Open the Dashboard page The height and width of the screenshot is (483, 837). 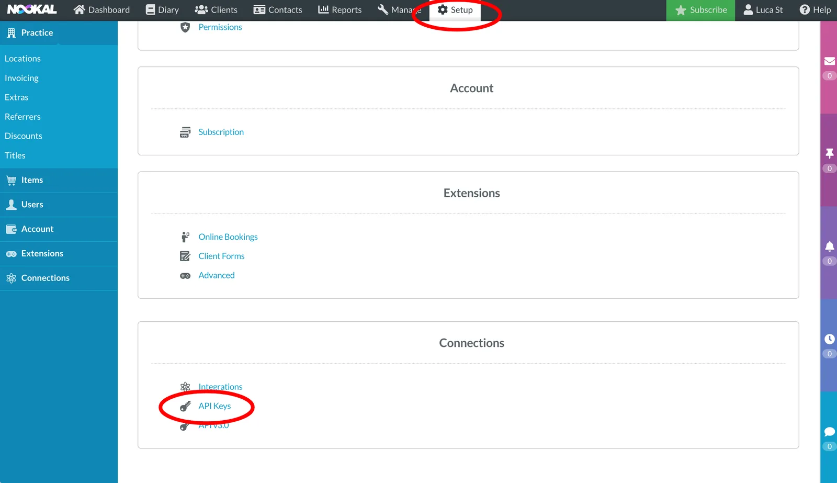point(101,10)
